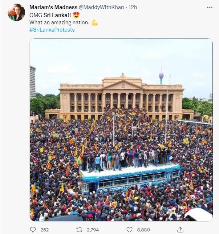The image size is (219, 234).
Task: Open the 12h timestamp link
Action: tap(133, 7)
